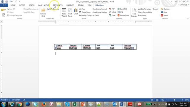The width and height of the screenshot is (190, 107).
Task: Collapse the ribbon
Action: [188, 19]
